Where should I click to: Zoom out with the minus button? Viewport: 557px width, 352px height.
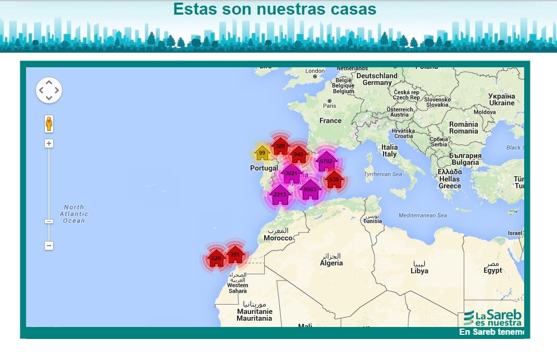pyautogui.click(x=49, y=245)
